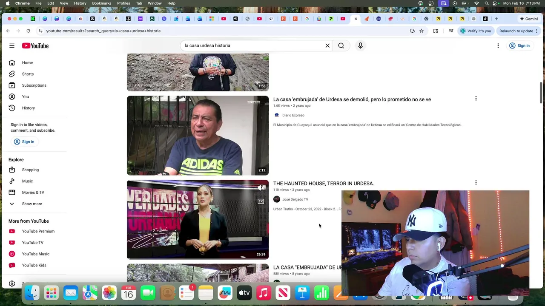Screen dimensions: 545x306
Task: Open THE HAUNTED HOUSE, TERROR IN URDESA title
Action: pyautogui.click(x=324, y=184)
